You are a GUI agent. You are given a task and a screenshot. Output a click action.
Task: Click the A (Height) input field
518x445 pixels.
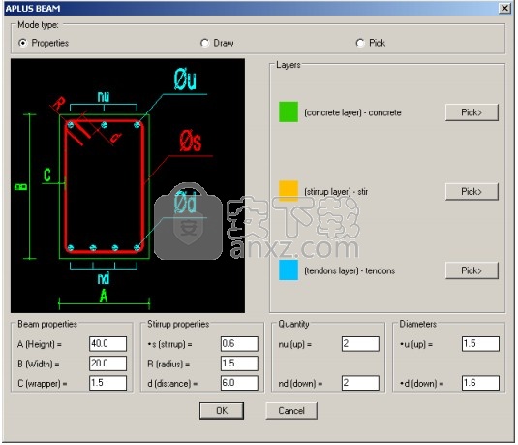[x=107, y=344]
